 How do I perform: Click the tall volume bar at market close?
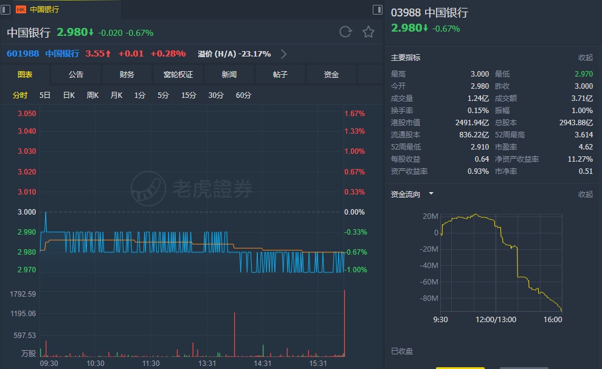(344, 323)
